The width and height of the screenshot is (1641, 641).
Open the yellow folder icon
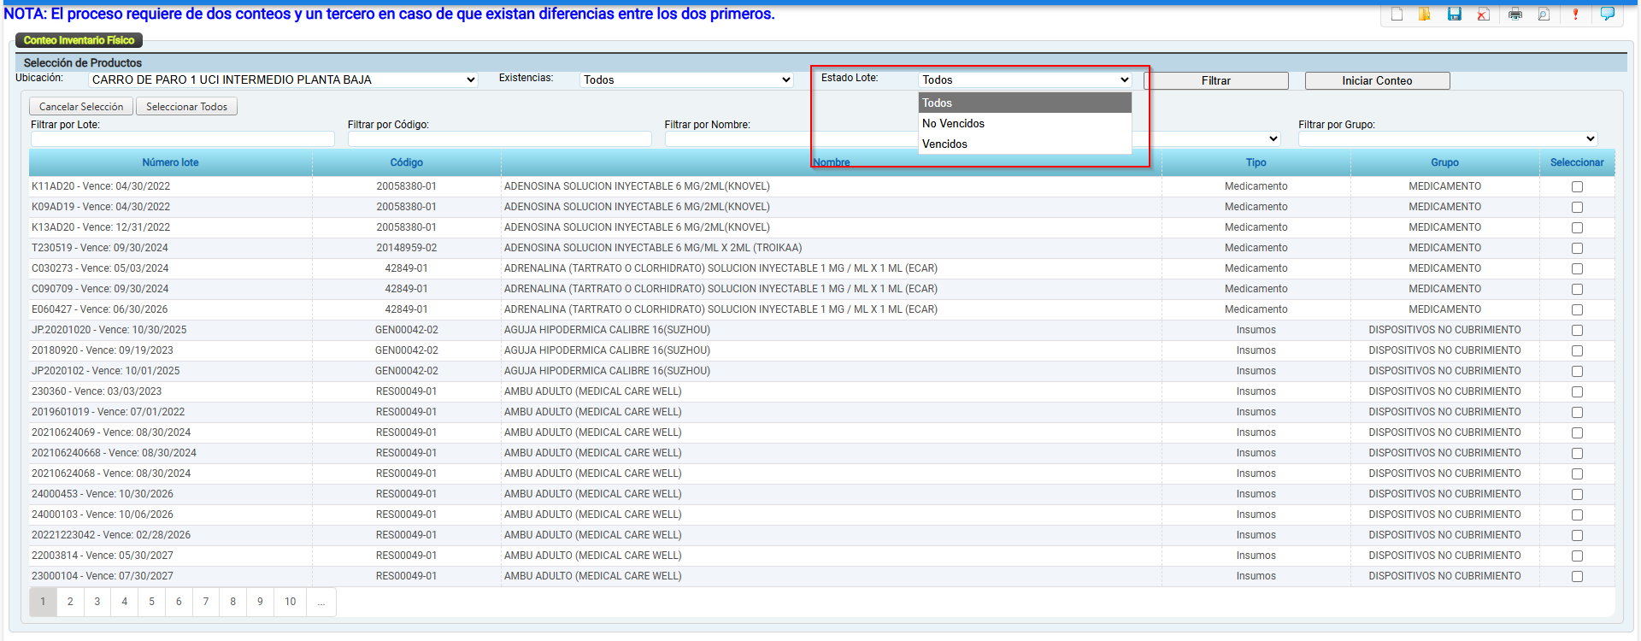pyautogui.click(x=1425, y=14)
